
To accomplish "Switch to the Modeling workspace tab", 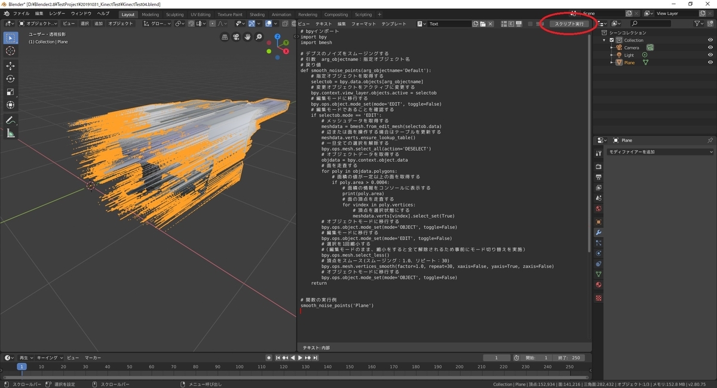I will point(151,14).
